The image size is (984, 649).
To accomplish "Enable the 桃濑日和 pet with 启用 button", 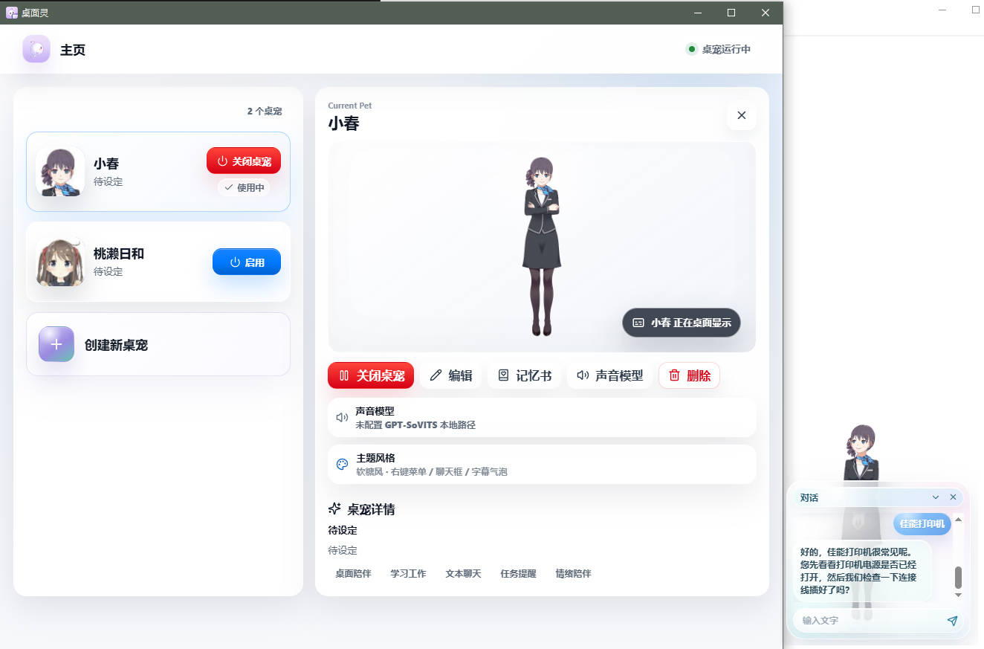I will click(x=247, y=262).
